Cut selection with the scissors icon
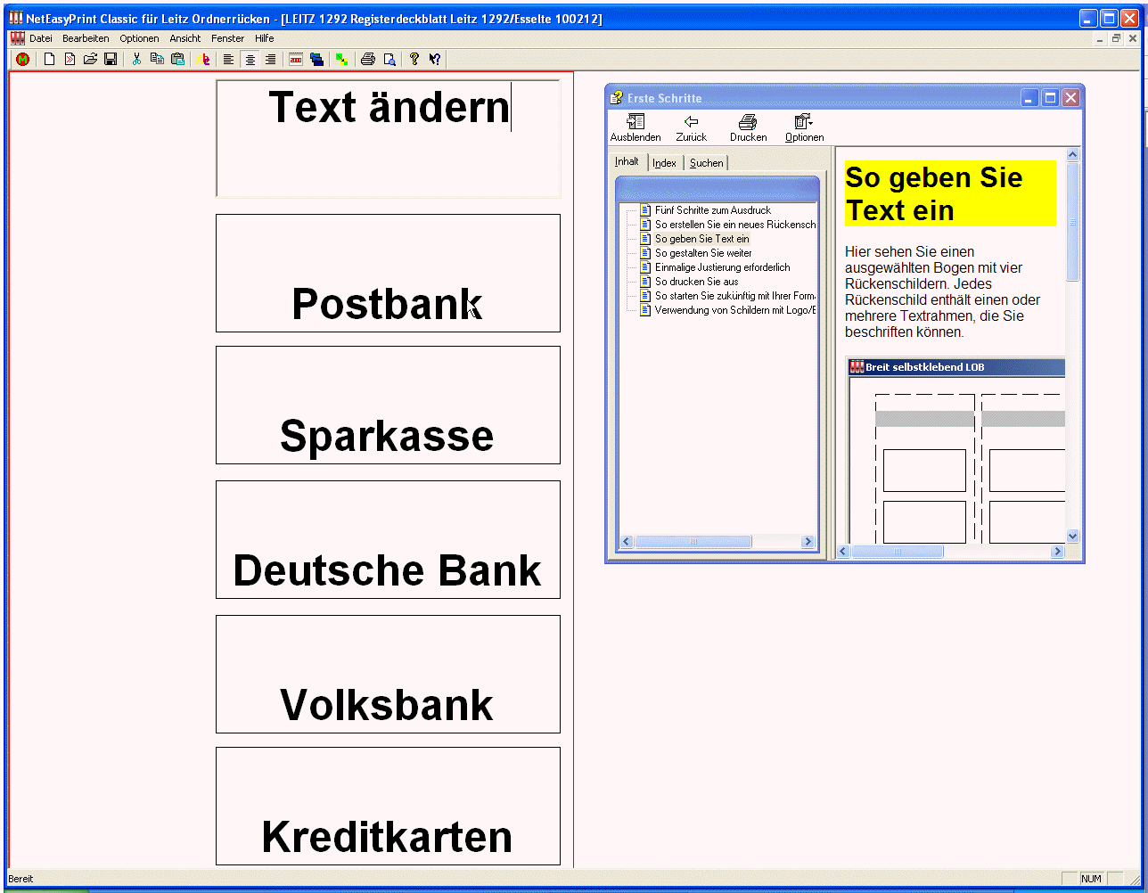Image resolution: width=1148 pixels, height=893 pixels. [136, 59]
